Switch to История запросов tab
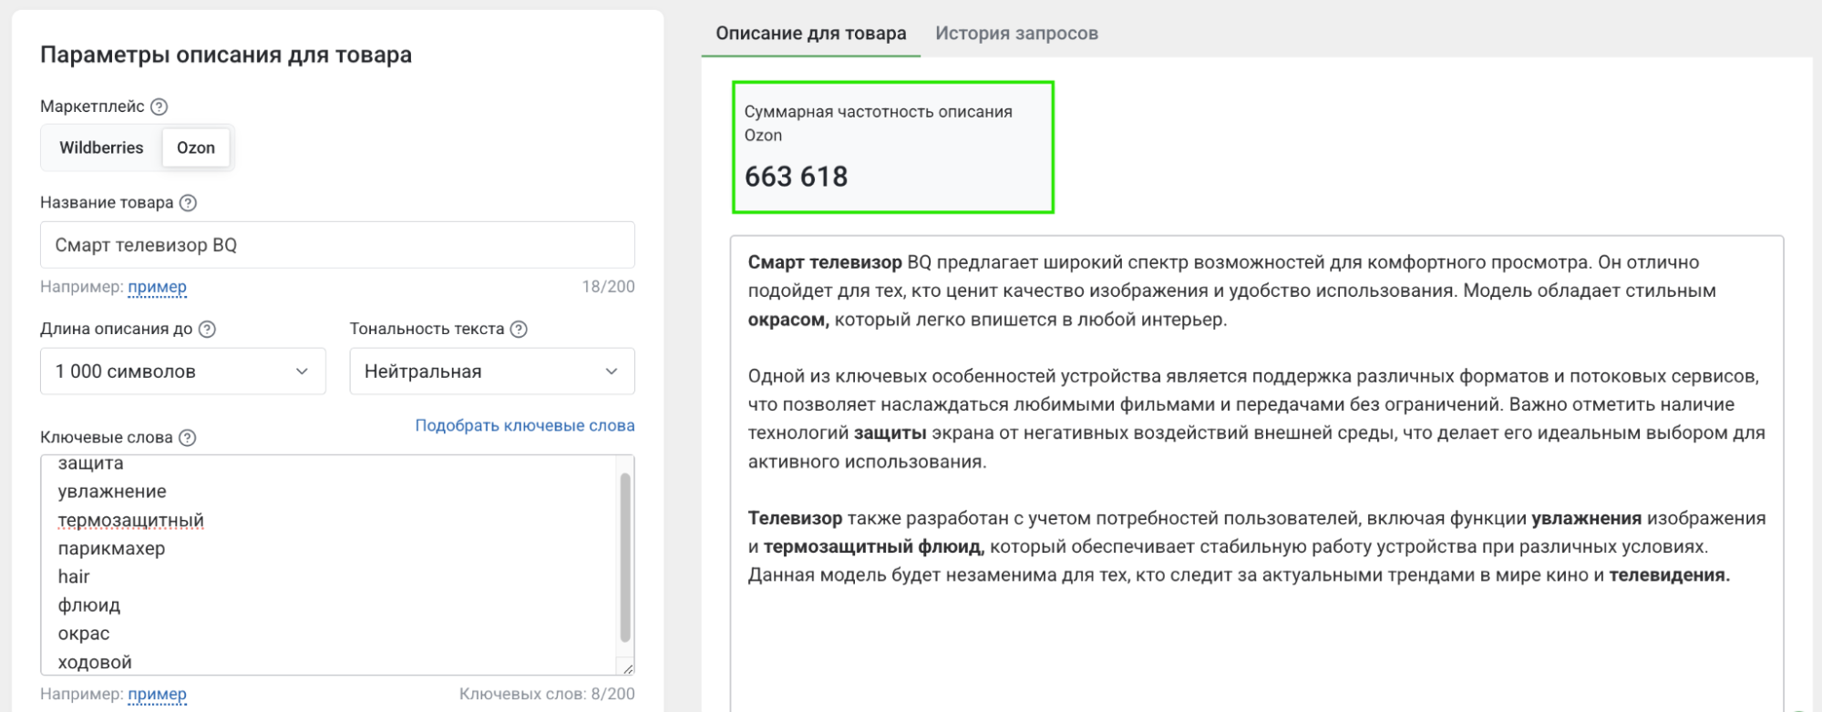 pos(1016,34)
